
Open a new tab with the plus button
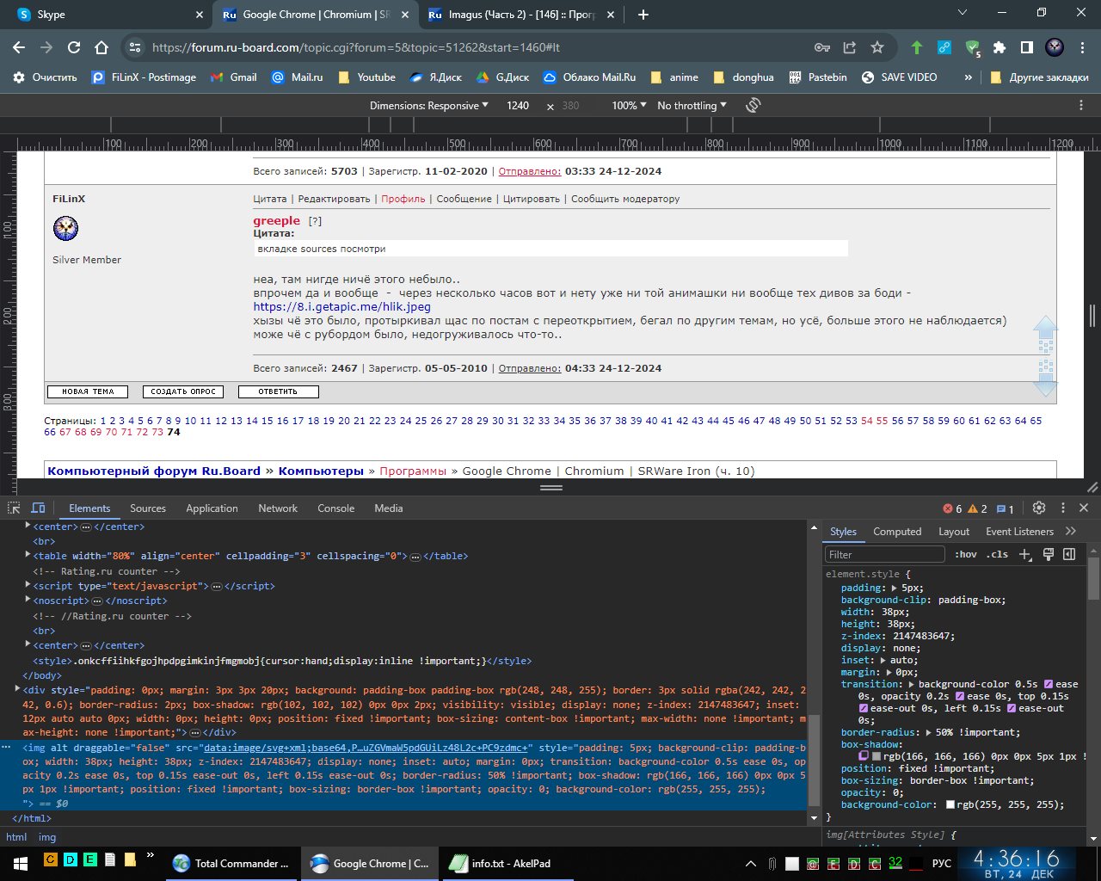click(643, 15)
